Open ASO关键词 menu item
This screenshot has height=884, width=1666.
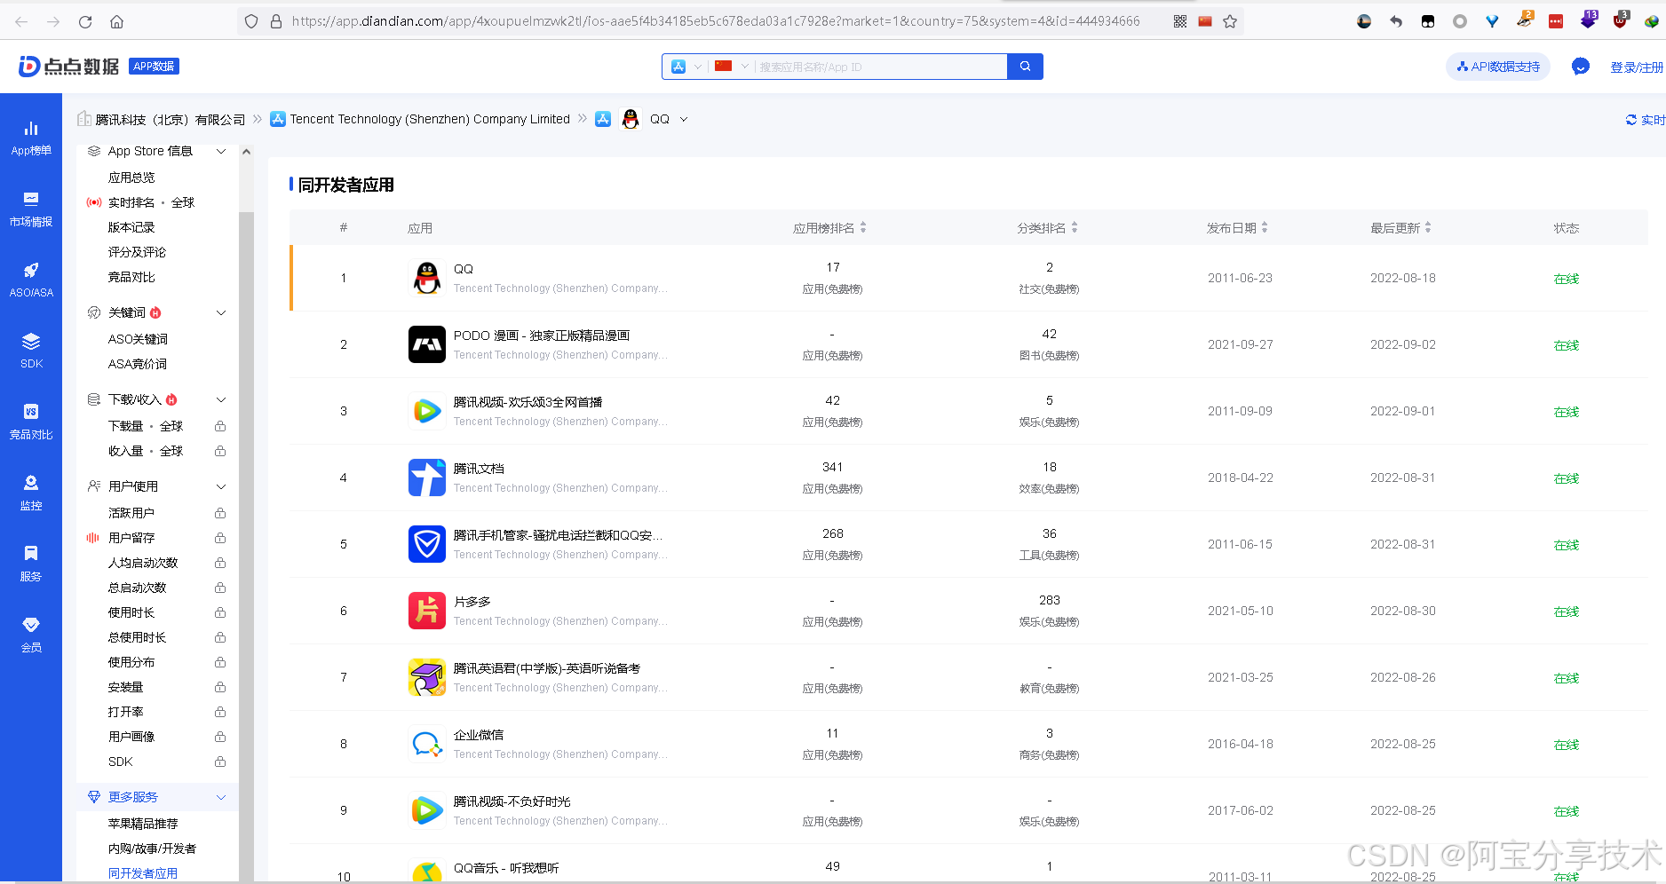[138, 339]
